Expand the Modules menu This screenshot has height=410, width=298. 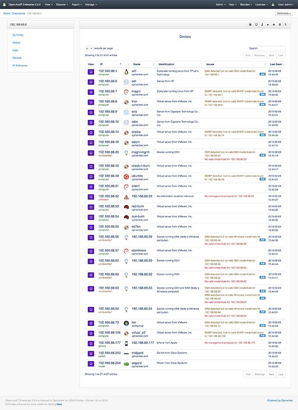[x=246, y=4]
